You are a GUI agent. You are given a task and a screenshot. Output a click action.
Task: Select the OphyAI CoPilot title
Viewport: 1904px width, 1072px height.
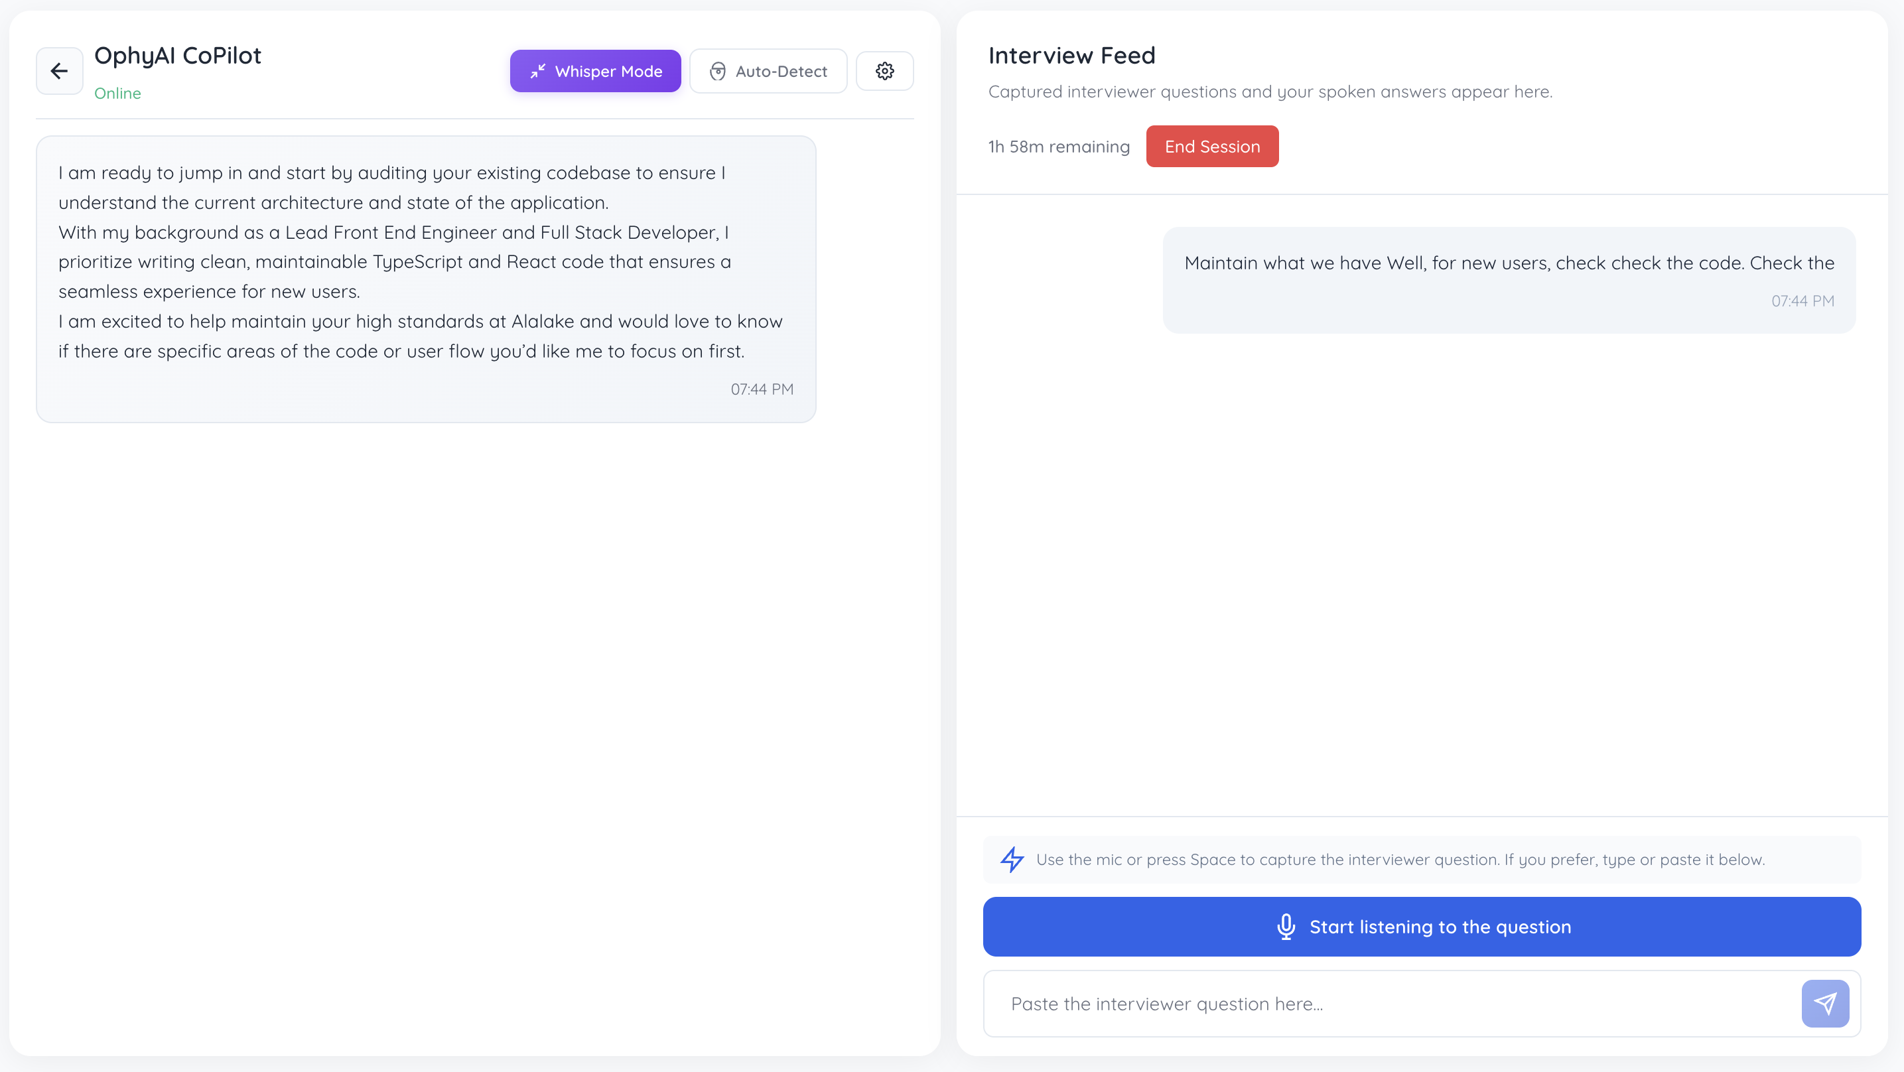pyautogui.click(x=178, y=54)
